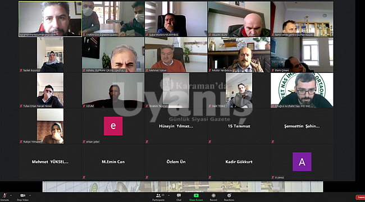Viewport: 365px width, 202px height.
Task: Select Mehmet Yüksel's video tile in orange sweater
Action: 176,54
